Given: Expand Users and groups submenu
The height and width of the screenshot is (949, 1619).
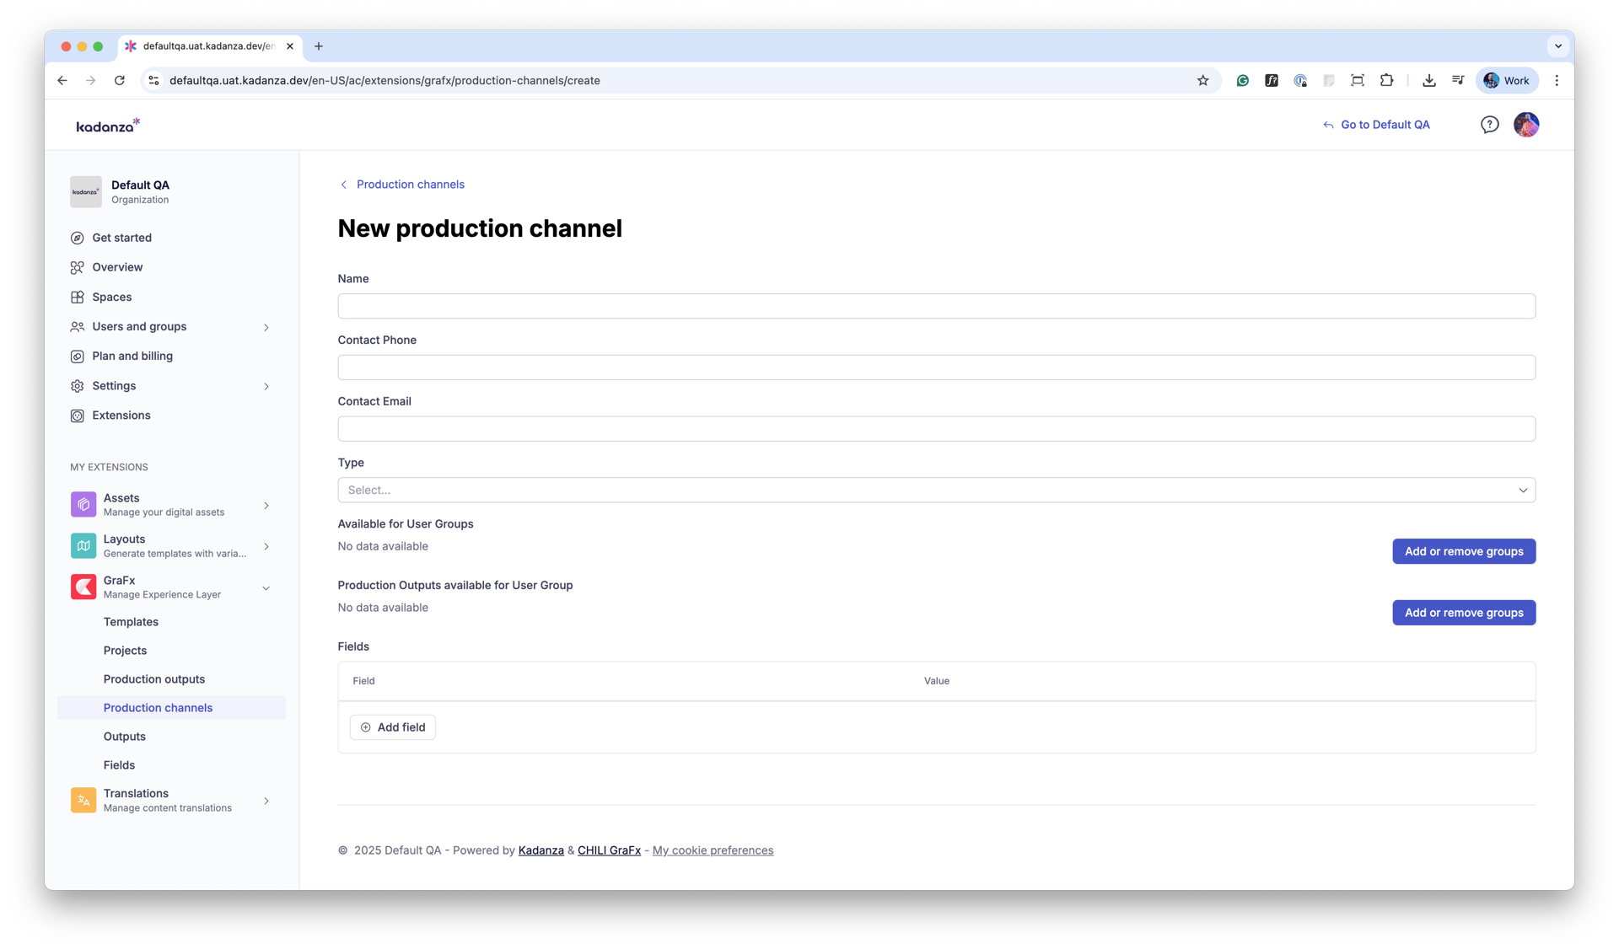Looking at the screenshot, I should pos(266,327).
